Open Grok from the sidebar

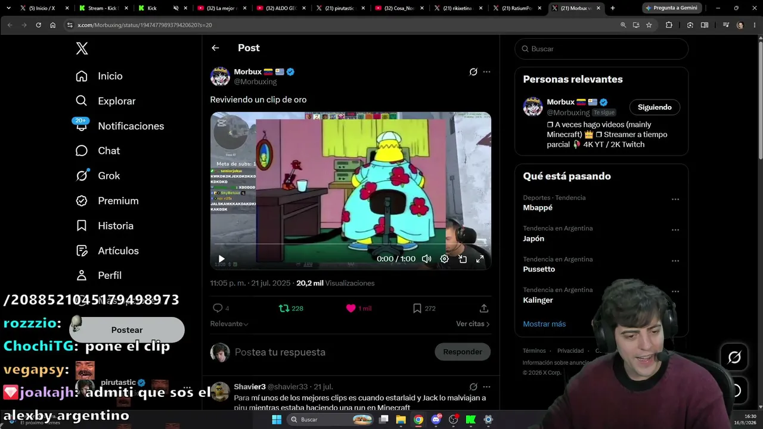click(x=98, y=176)
